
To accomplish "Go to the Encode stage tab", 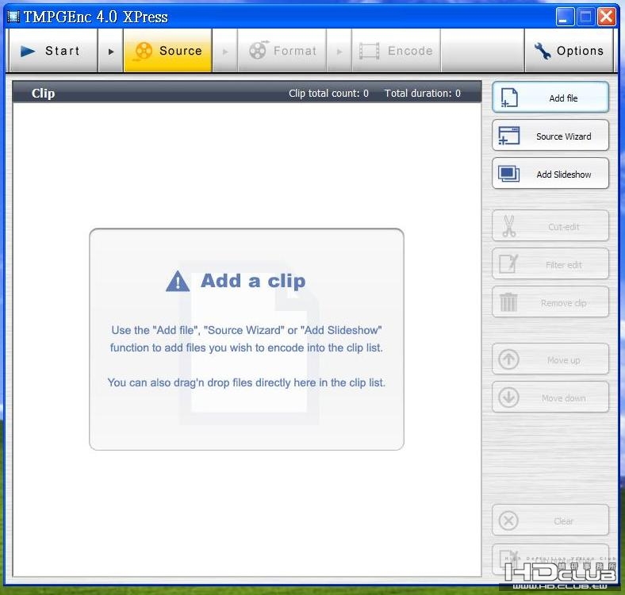I will (x=396, y=51).
